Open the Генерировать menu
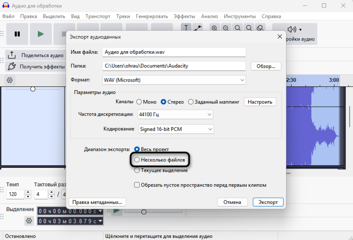353x240 pixels. pos(152,17)
